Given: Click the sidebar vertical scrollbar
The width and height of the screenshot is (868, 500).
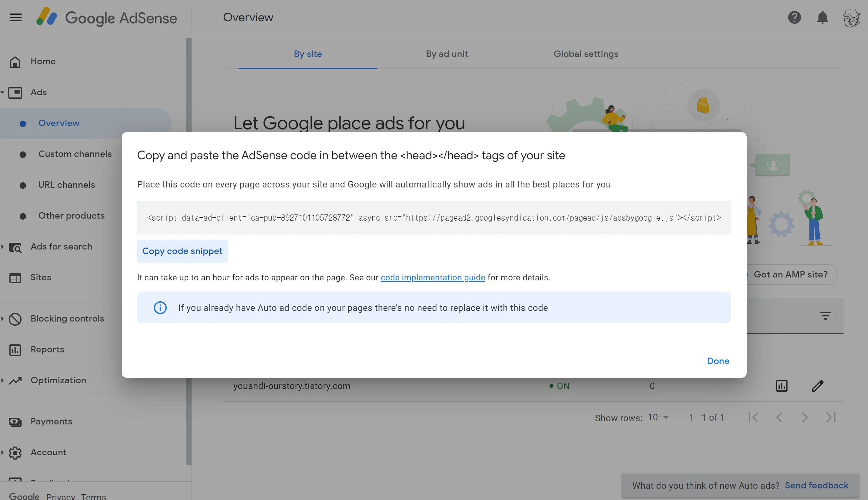Looking at the screenshot, I should coord(189,251).
